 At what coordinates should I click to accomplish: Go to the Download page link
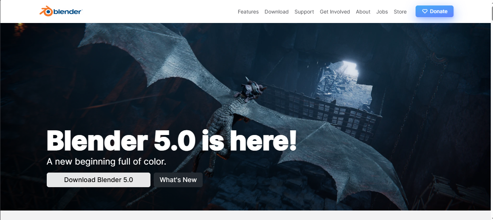click(276, 12)
